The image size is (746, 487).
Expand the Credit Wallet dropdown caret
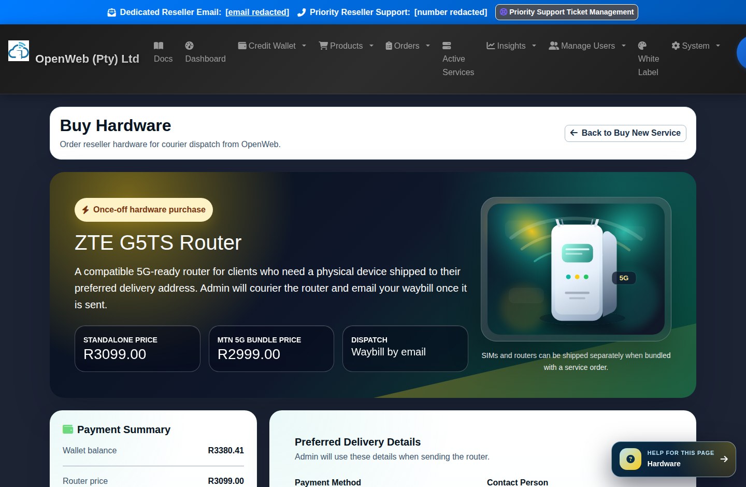[x=304, y=46]
